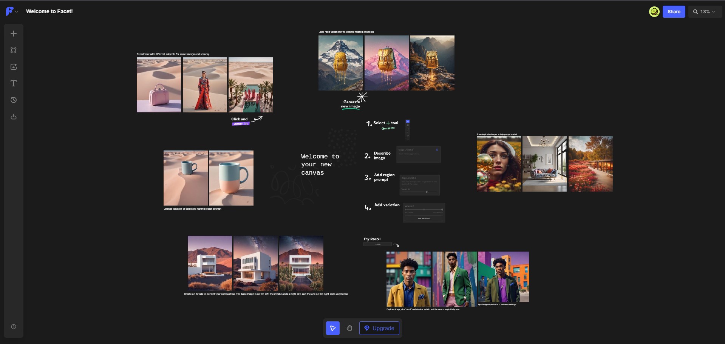The width and height of the screenshot is (725, 344).
Task: Activate the select pointer tool
Action: [333, 328]
